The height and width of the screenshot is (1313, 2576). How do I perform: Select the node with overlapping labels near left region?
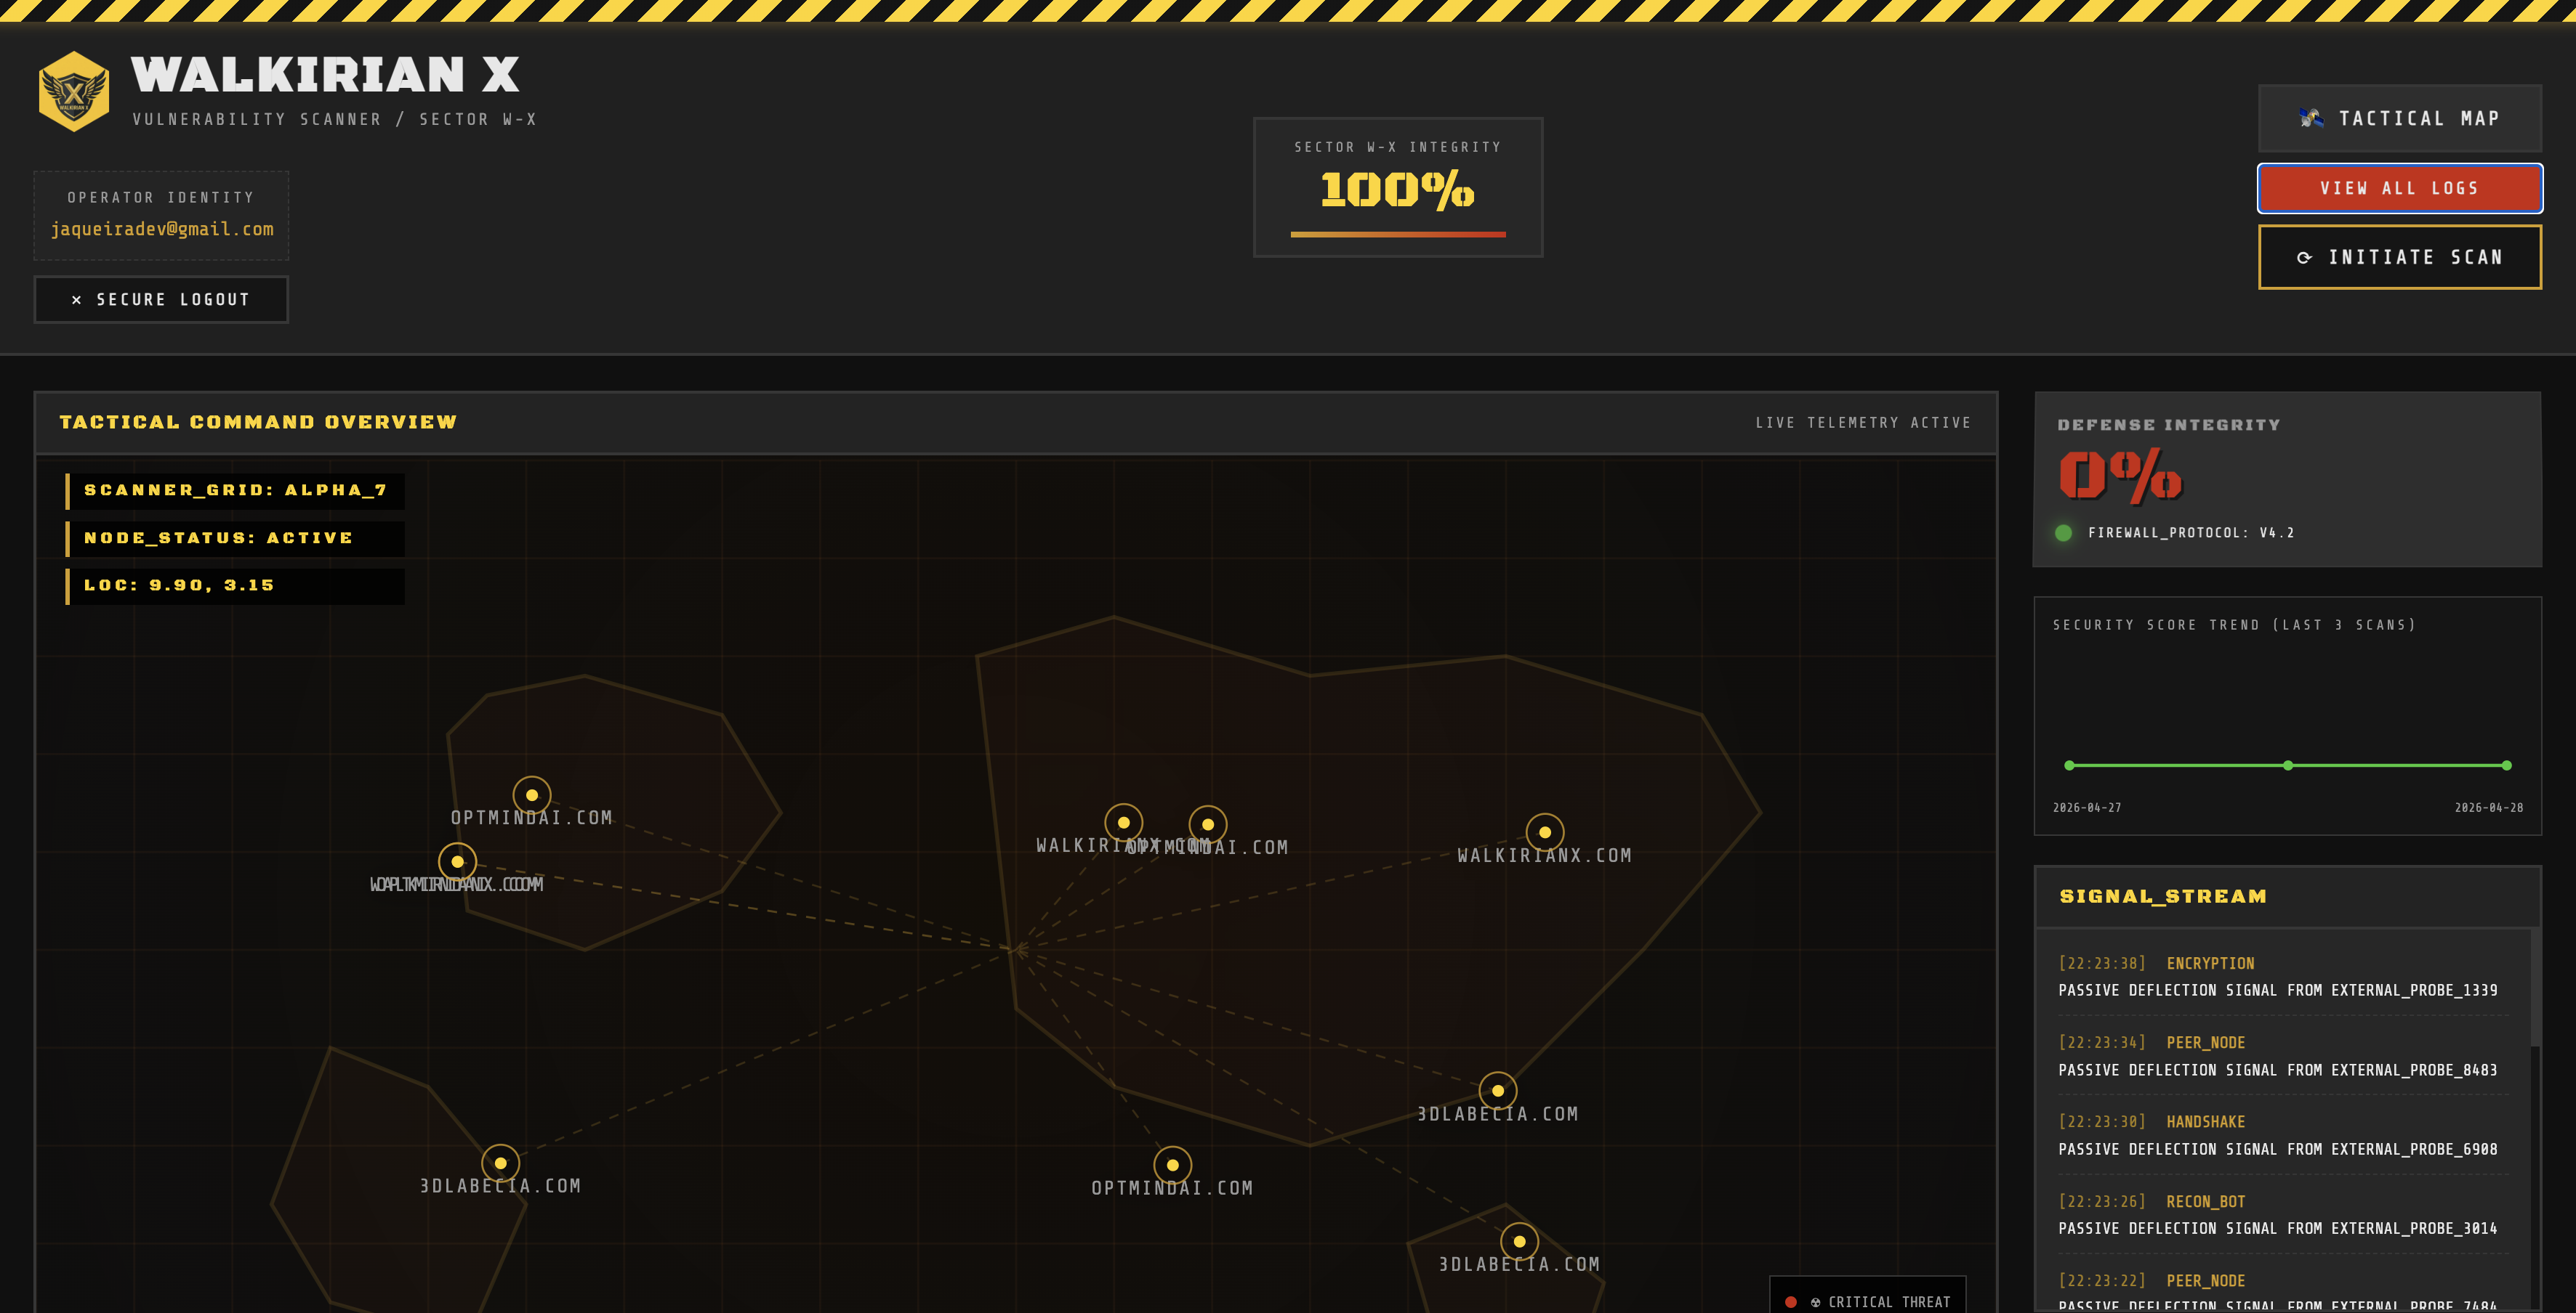click(457, 861)
